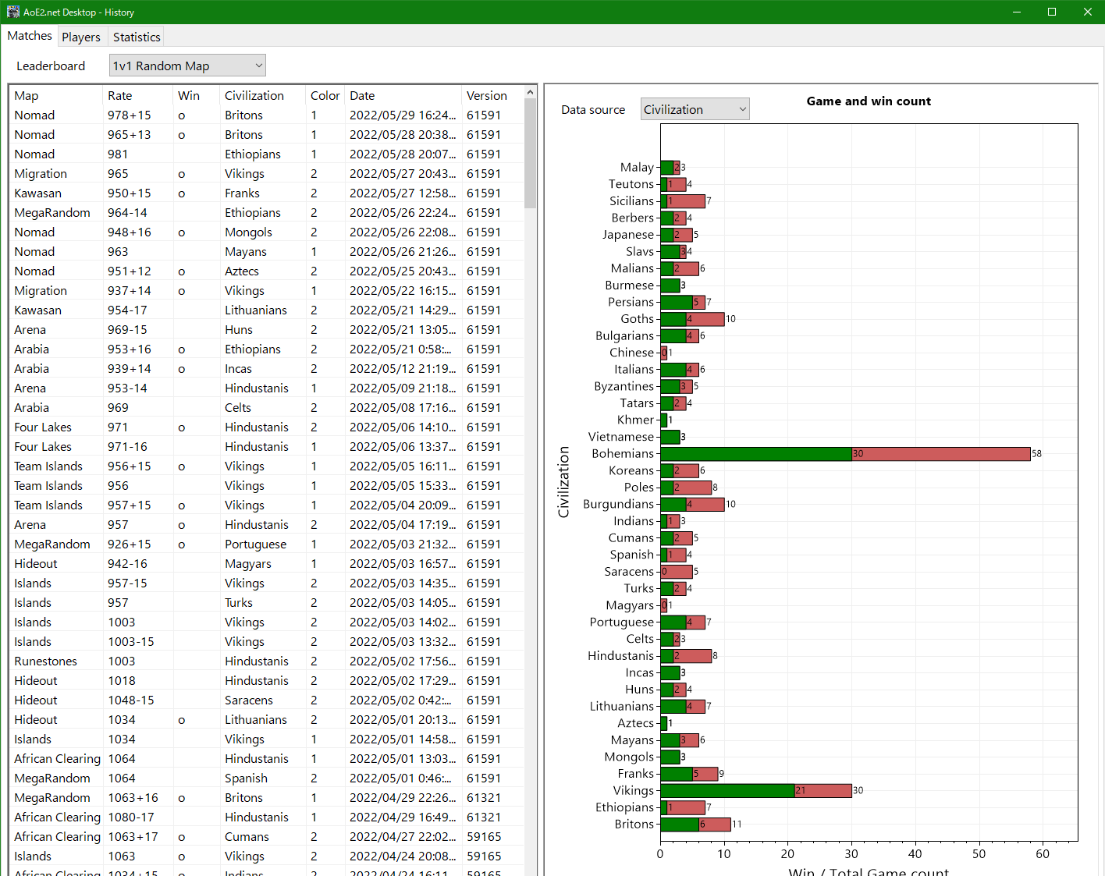Viewport: 1105px width, 876px height.
Task: Click the Version column header
Action: point(486,95)
